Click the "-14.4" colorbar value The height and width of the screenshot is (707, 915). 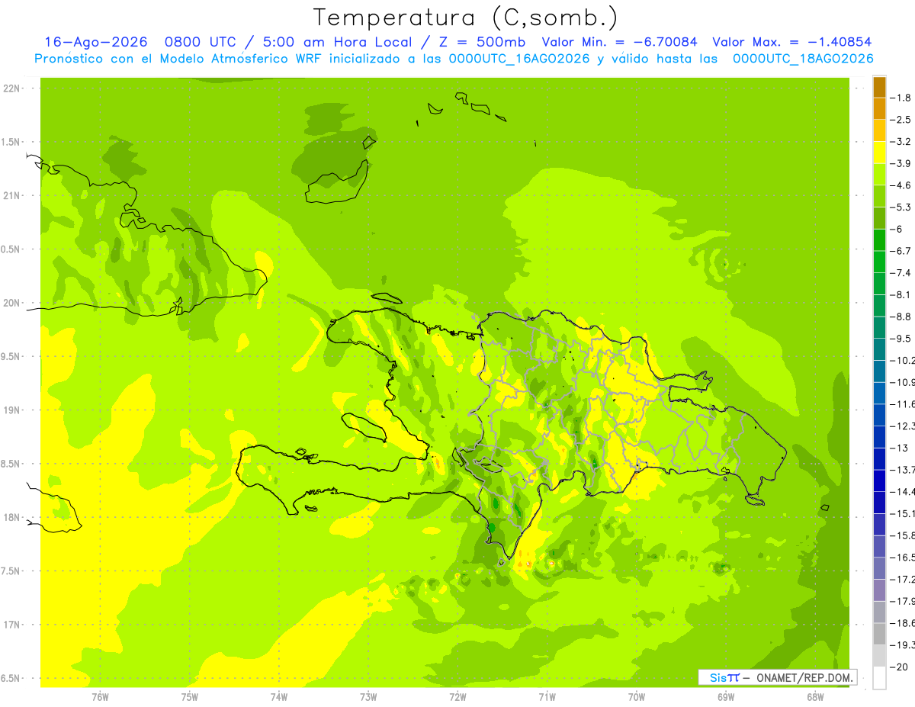pyautogui.click(x=902, y=492)
